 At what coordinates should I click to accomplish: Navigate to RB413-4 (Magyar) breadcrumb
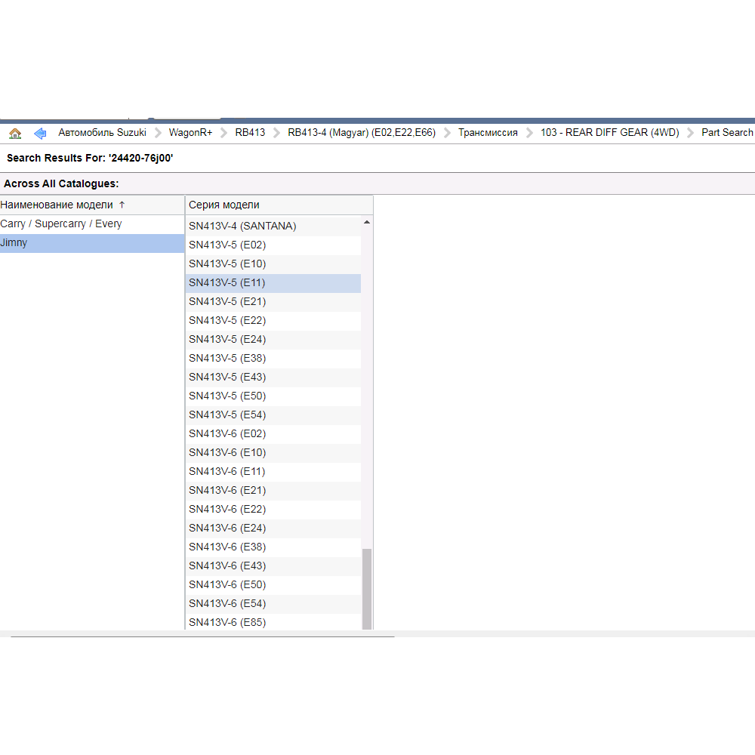(362, 133)
